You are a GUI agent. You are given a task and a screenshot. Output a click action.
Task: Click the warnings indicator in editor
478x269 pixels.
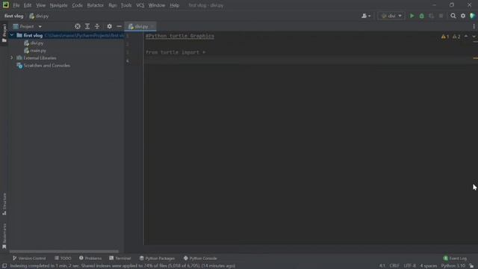(x=445, y=37)
